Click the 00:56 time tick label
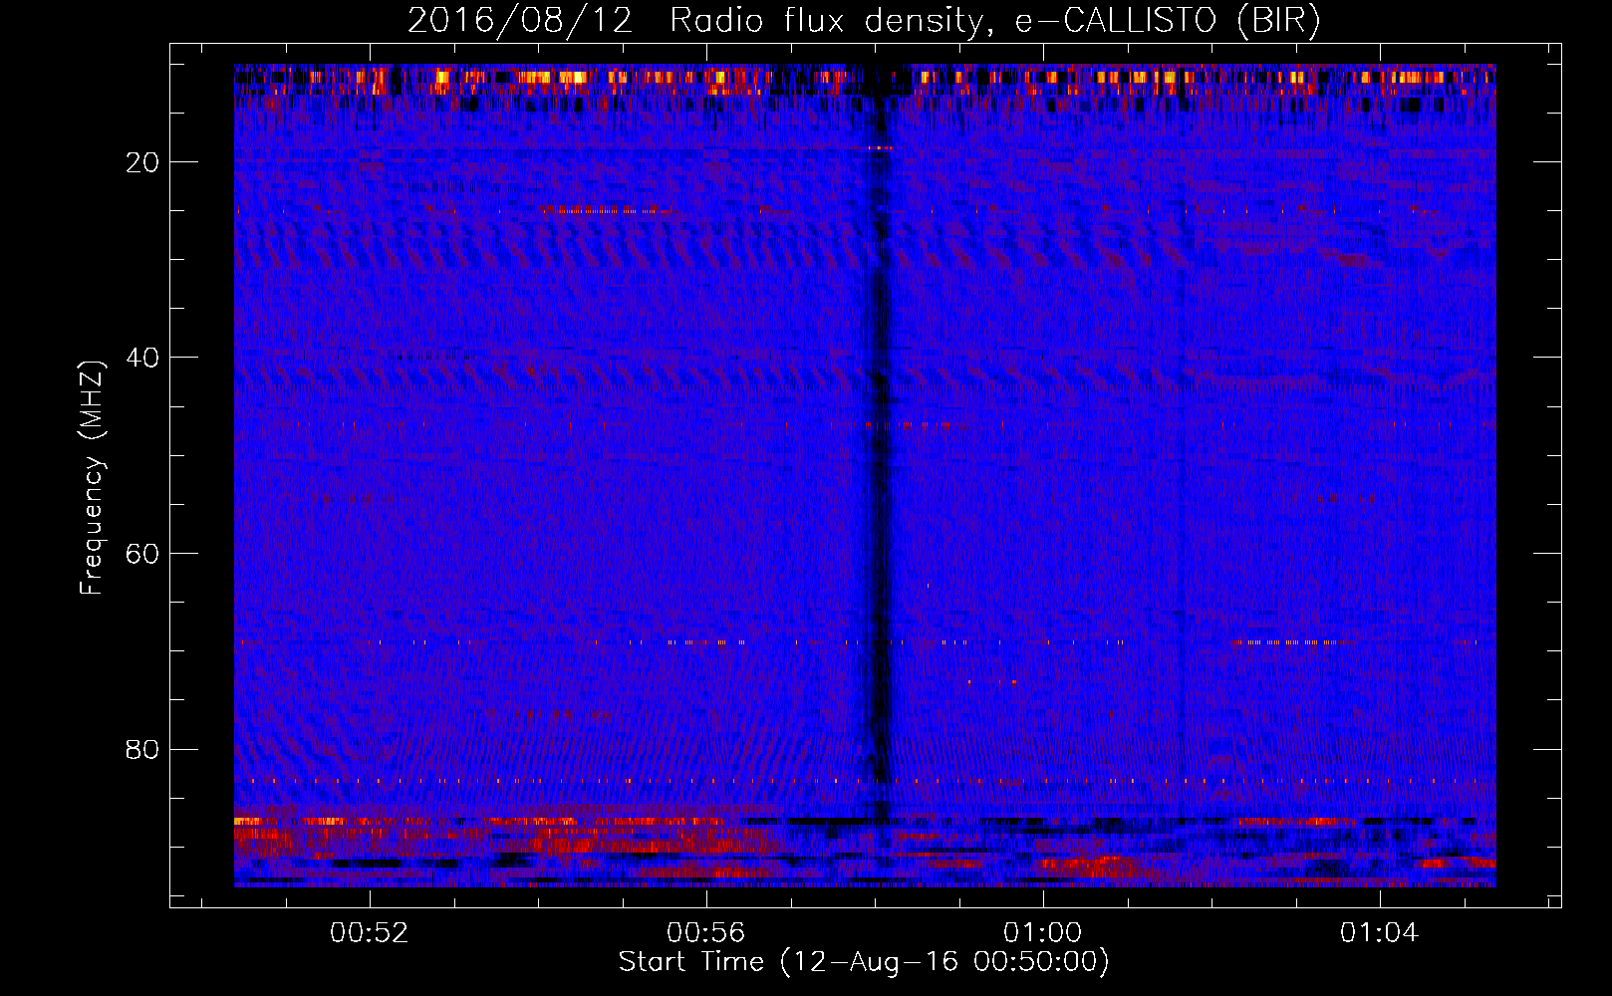The height and width of the screenshot is (996, 1612). 706,932
